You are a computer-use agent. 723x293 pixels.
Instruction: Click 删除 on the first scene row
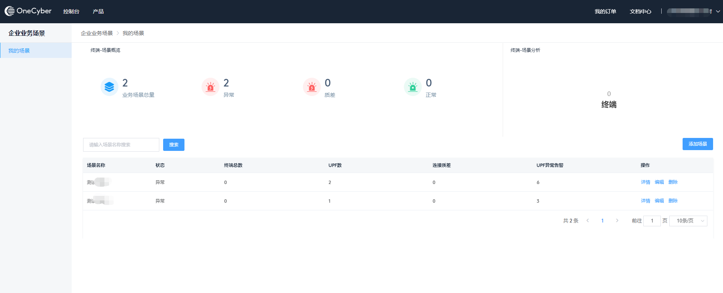(x=673, y=182)
